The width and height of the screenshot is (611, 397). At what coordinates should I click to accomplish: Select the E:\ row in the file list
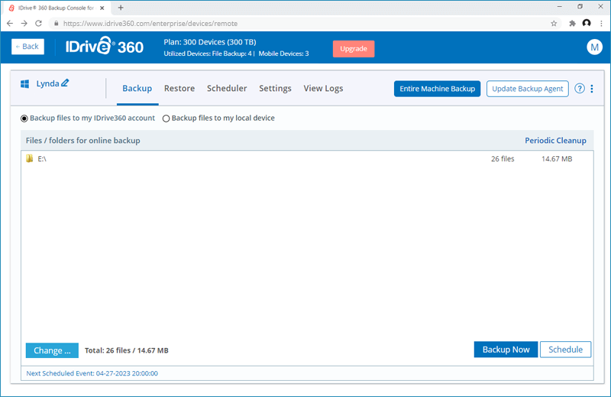pyautogui.click(x=307, y=158)
